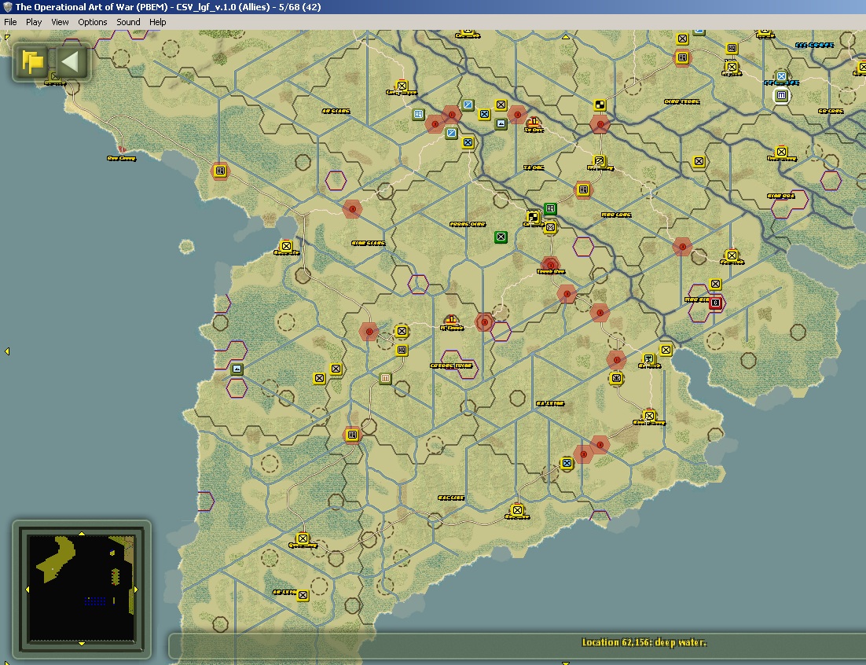Screen dimensions: 866x665
Task: Open the Help menu
Action: click(157, 22)
